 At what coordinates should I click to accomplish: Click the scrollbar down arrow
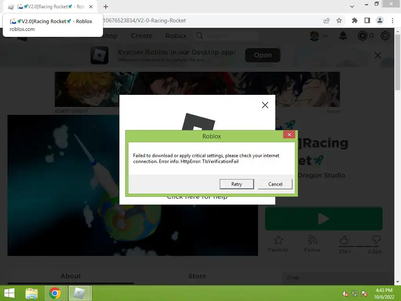(397, 282)
